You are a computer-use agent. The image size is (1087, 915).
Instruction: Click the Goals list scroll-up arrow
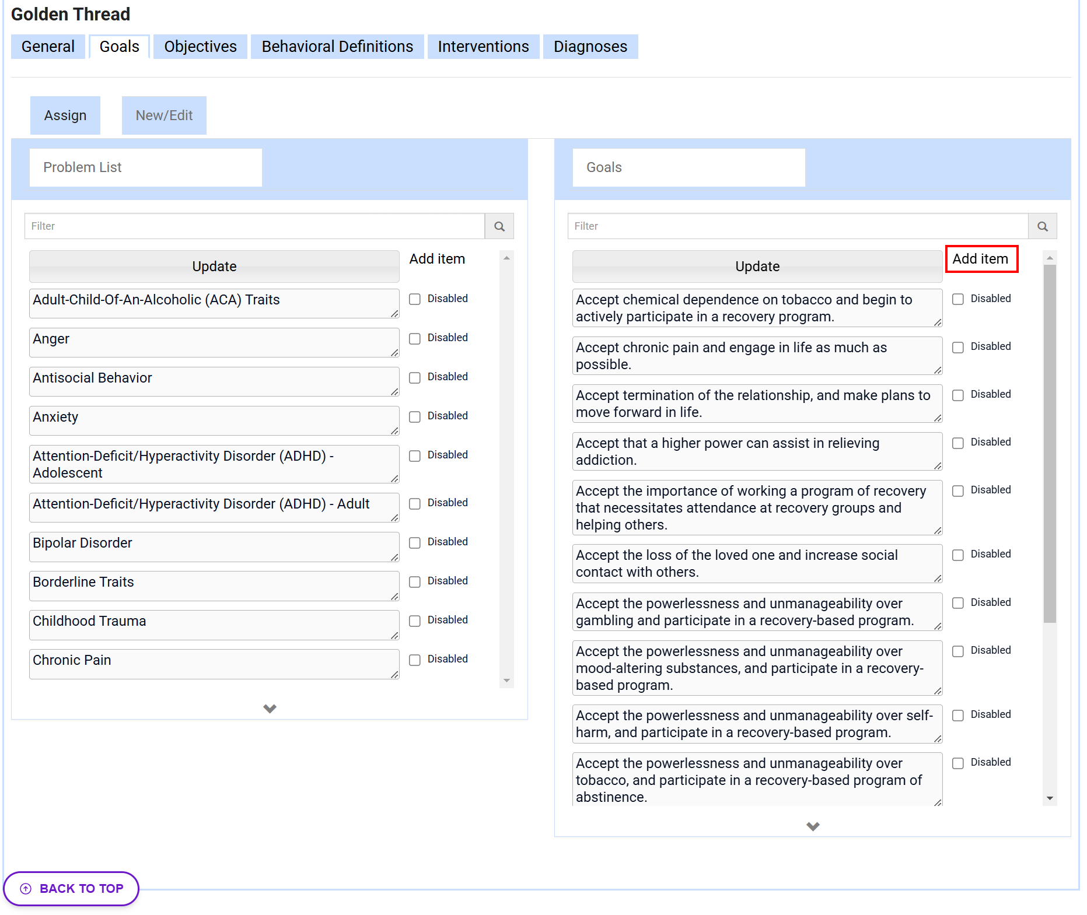(1050, 258)
